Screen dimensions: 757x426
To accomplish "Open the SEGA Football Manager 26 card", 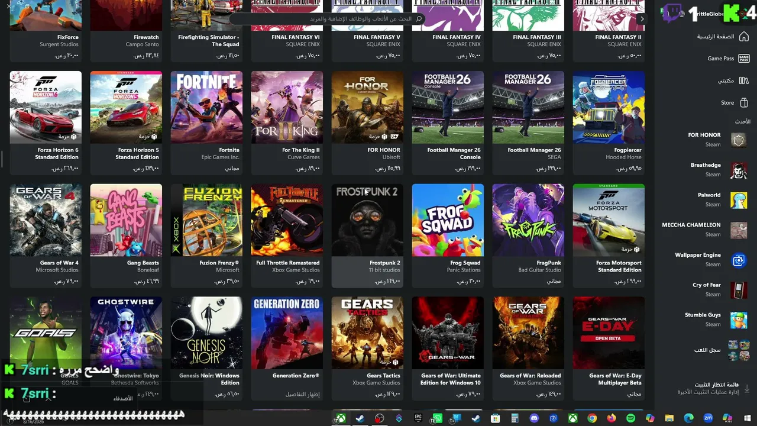I will [x=528, y=122].
